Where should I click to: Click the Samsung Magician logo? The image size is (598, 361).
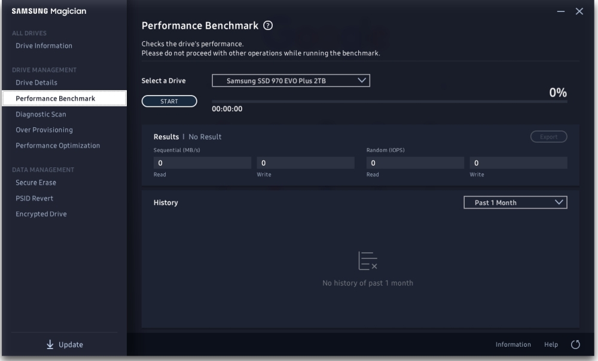click(49, 11)
